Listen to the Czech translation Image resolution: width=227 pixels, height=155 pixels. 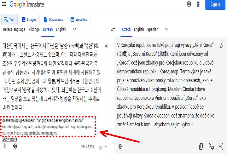pyautogui.click(x=119, y=146)
